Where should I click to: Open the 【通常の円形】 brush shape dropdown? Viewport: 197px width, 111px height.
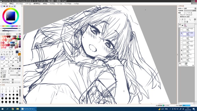[8, 80]
